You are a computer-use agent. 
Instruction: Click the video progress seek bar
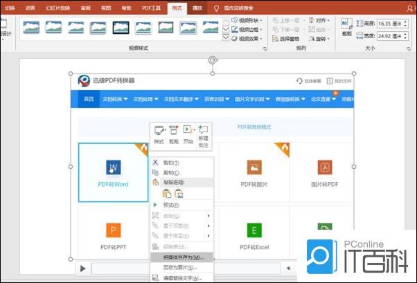click(186, 268)
